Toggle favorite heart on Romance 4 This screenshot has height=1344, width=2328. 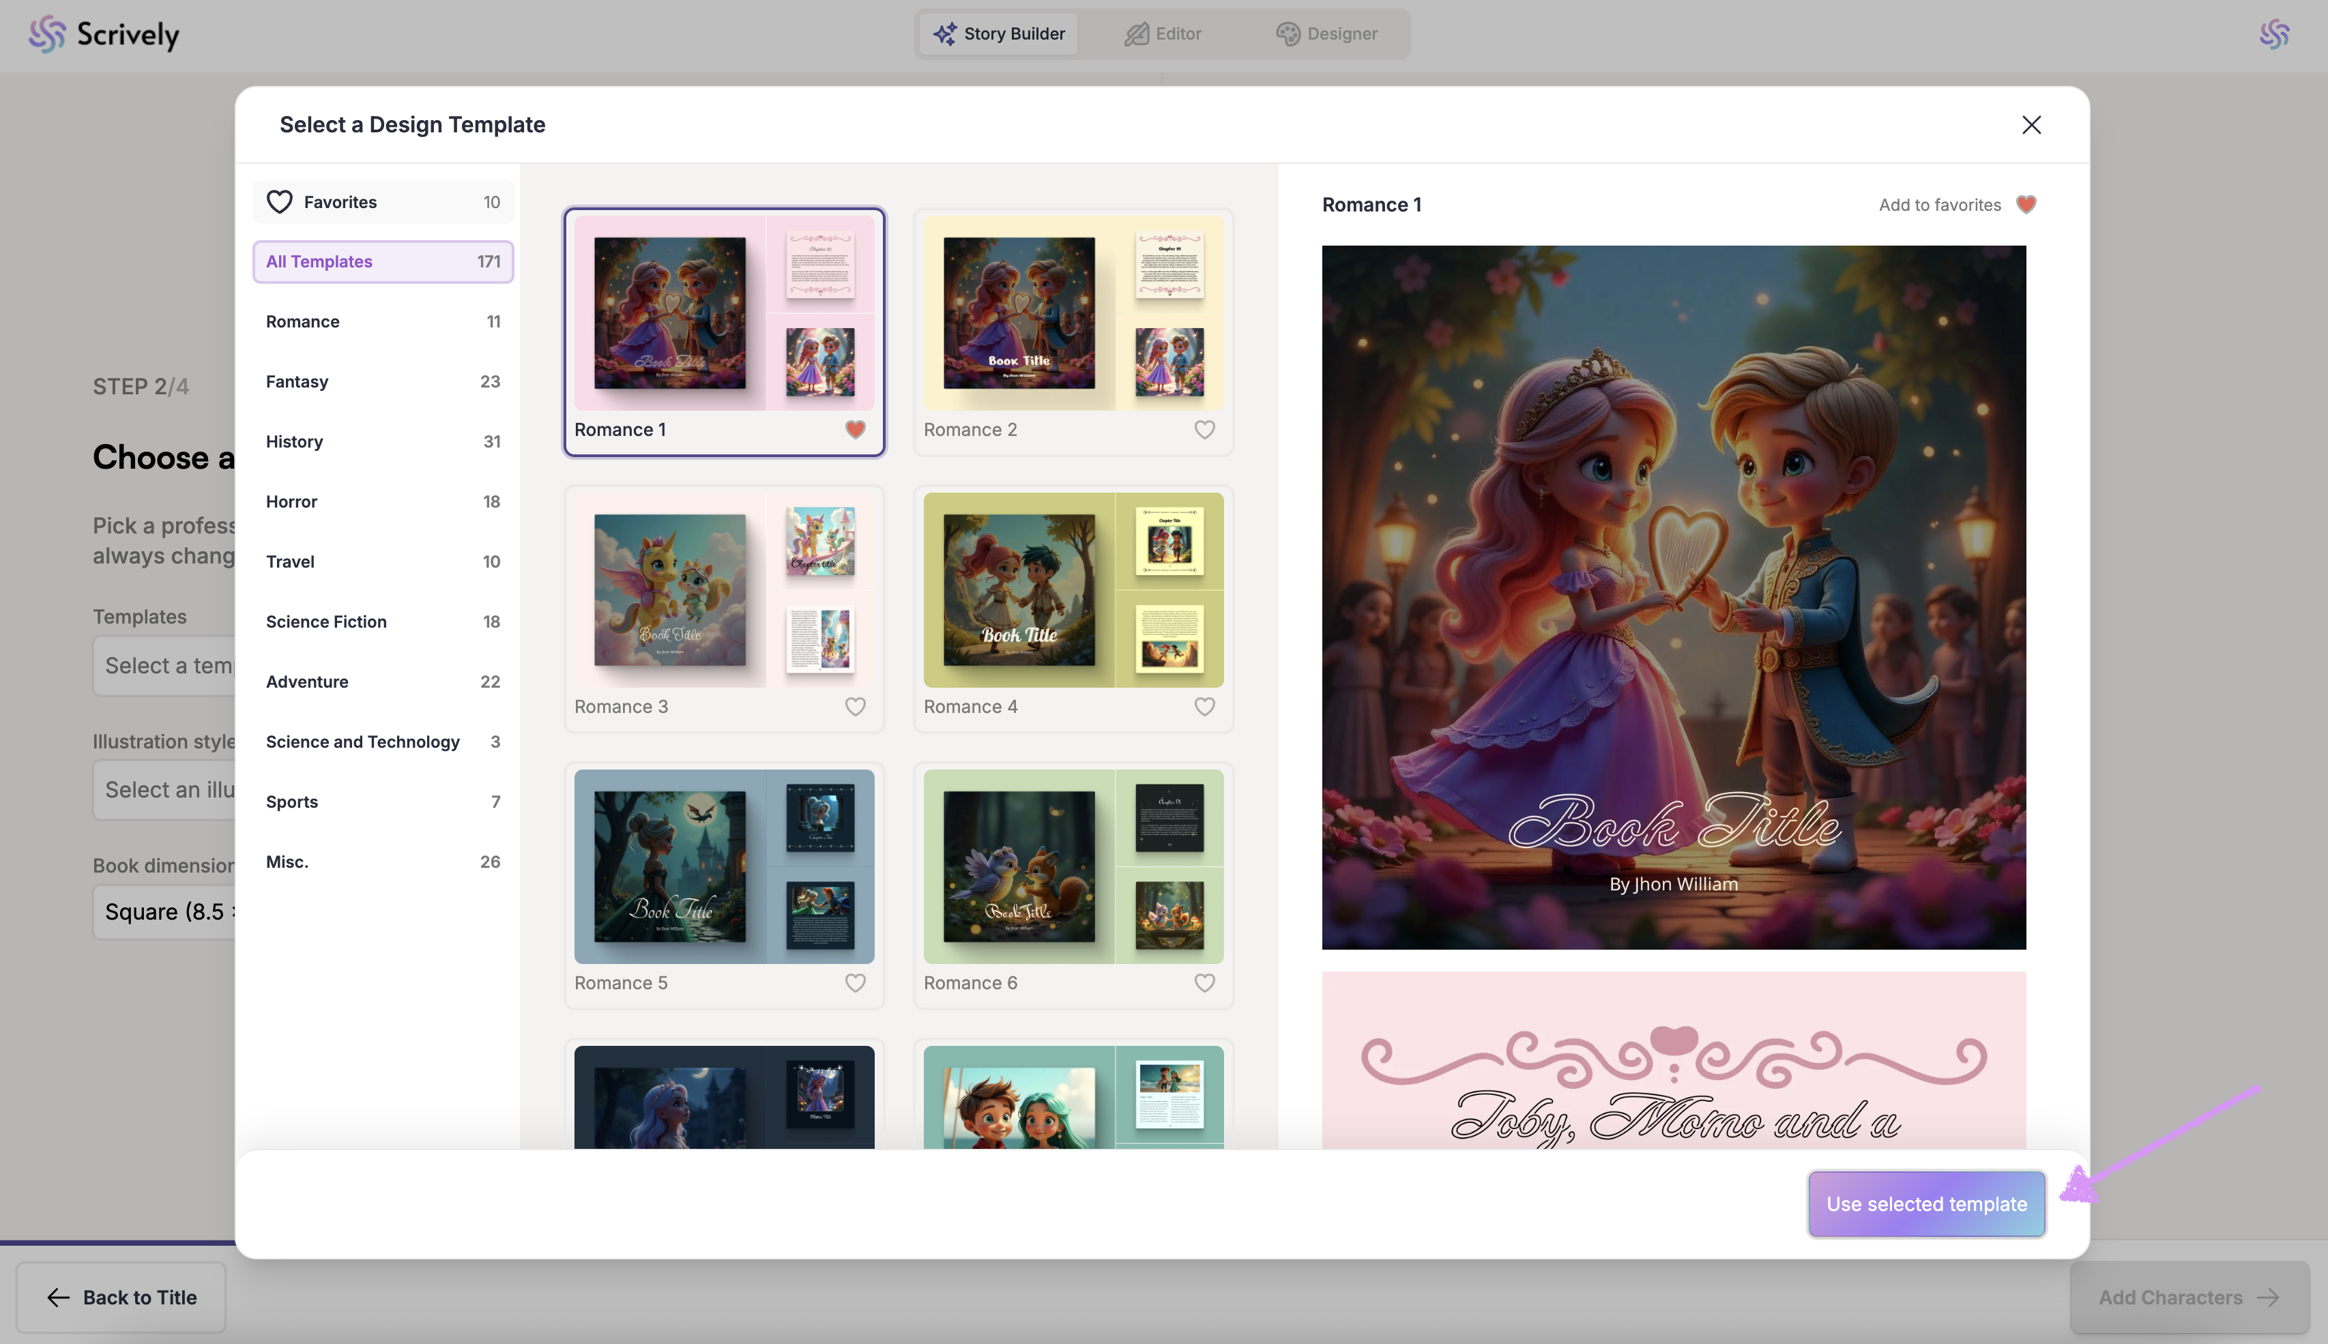[x=1204, y=706]
